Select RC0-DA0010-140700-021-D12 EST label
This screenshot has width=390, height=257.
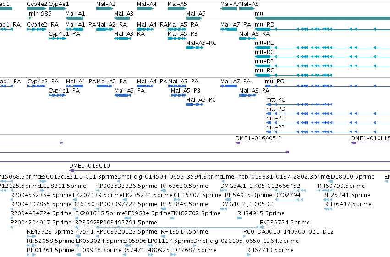[x=289, y=232]
